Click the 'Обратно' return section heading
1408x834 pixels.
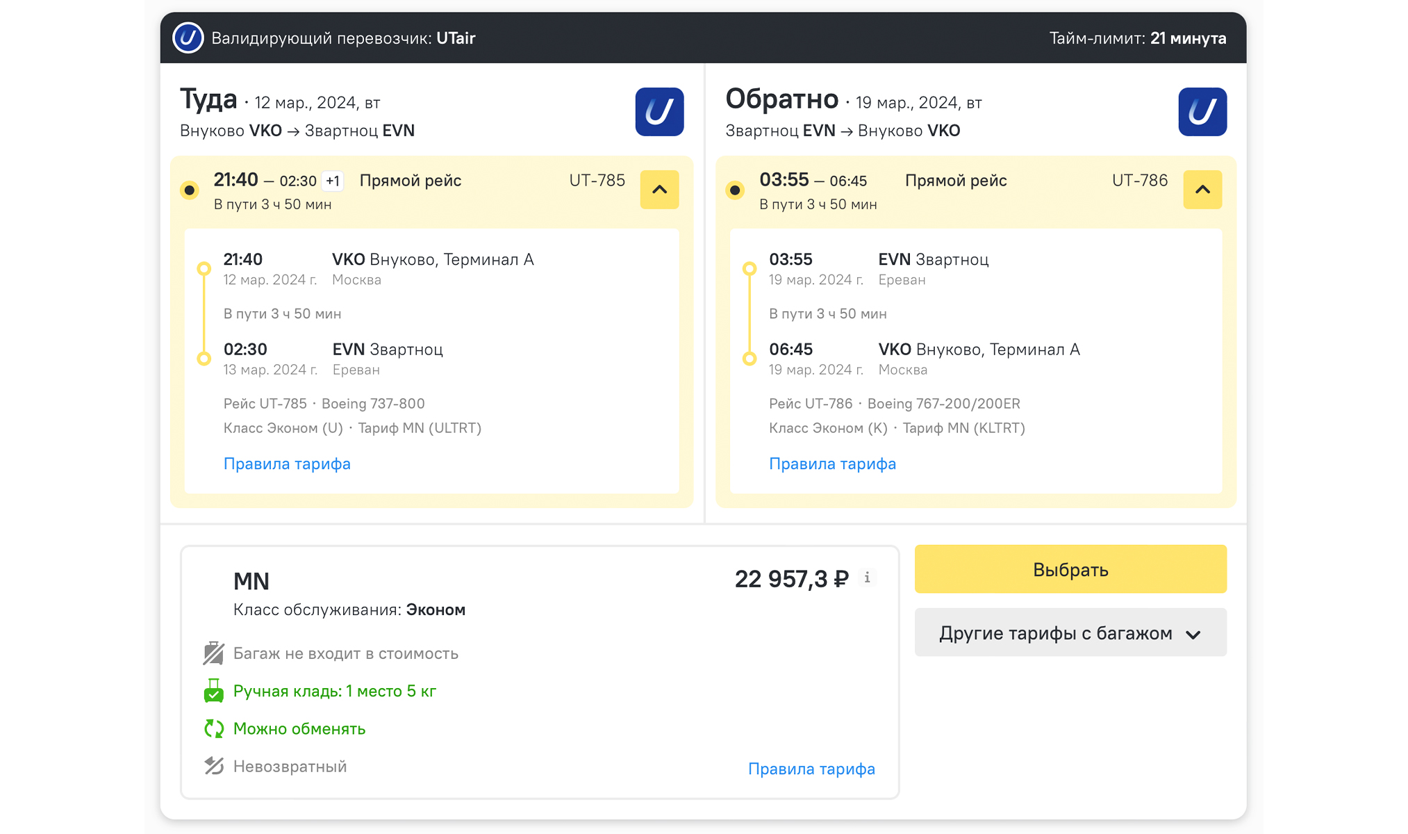tap(781, 99)
